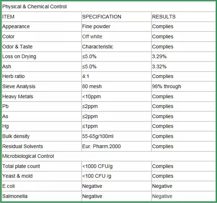The width and height of the screenshot is (217, 203).
Task: Click the Physical & Chemical Control header
Action: pos(34,7)
